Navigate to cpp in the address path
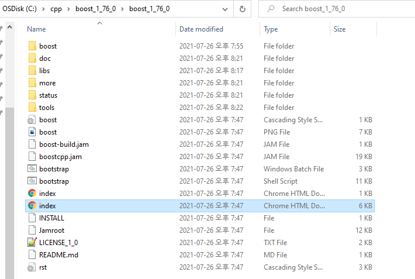Viewport: 415px width, 279px height. coord(56,9)
